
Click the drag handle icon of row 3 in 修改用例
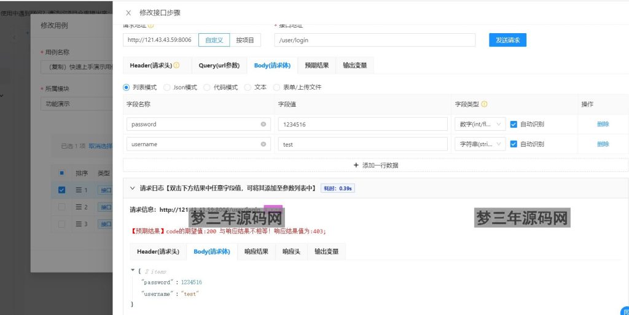point(79,224)
